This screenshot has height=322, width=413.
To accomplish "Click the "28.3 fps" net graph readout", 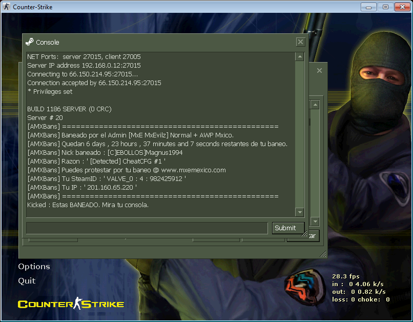I will coord(346,276).
